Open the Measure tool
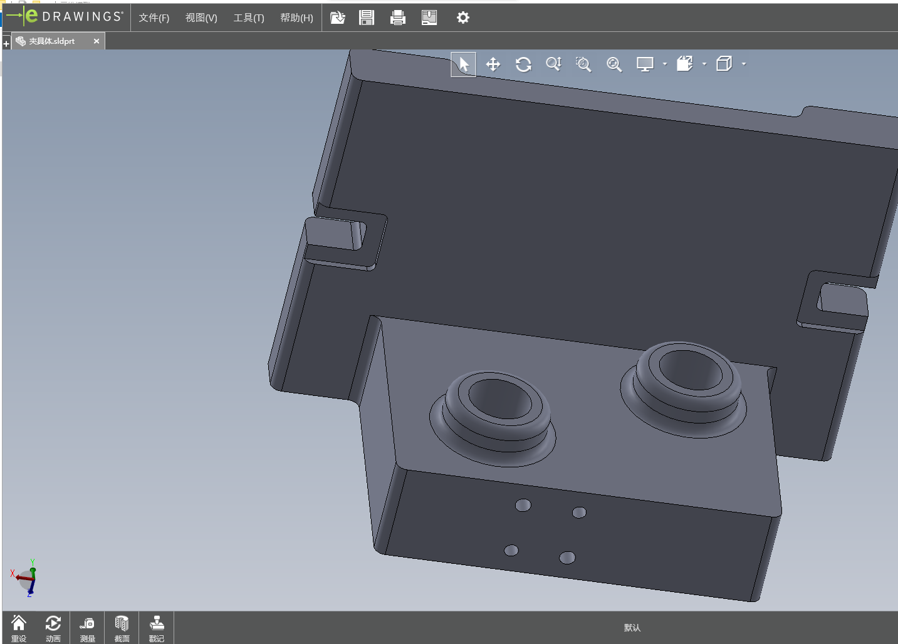Image resolution: width=898 pixels, height=644 pixels. tap(88, 628)
